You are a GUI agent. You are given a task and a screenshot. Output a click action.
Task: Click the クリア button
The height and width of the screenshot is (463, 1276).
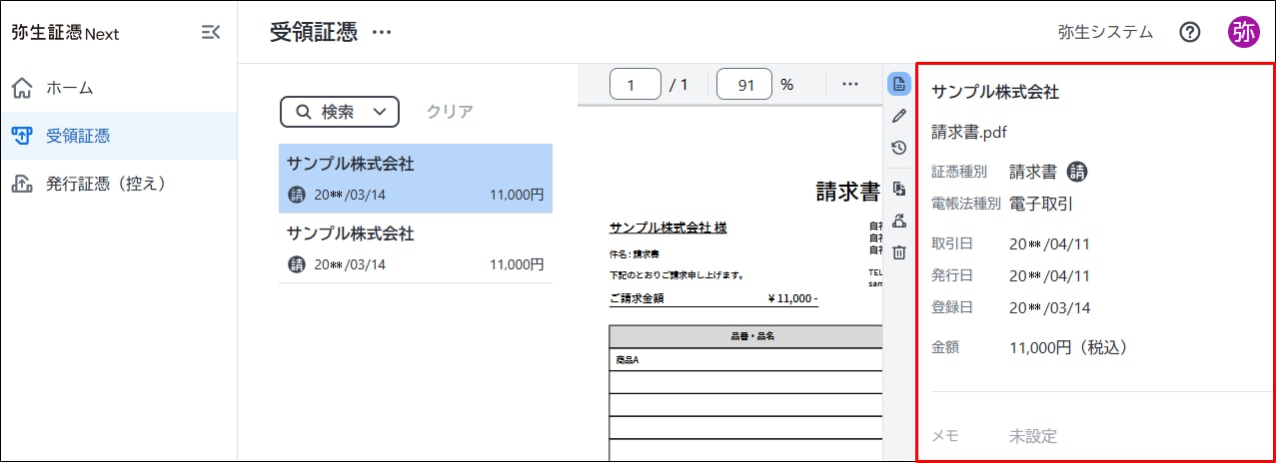click(x=450, y=112)
